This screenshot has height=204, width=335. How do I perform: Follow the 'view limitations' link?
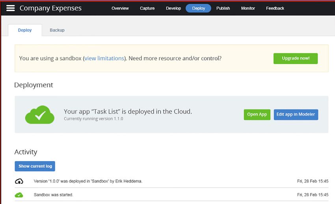(x=104, y=58)
